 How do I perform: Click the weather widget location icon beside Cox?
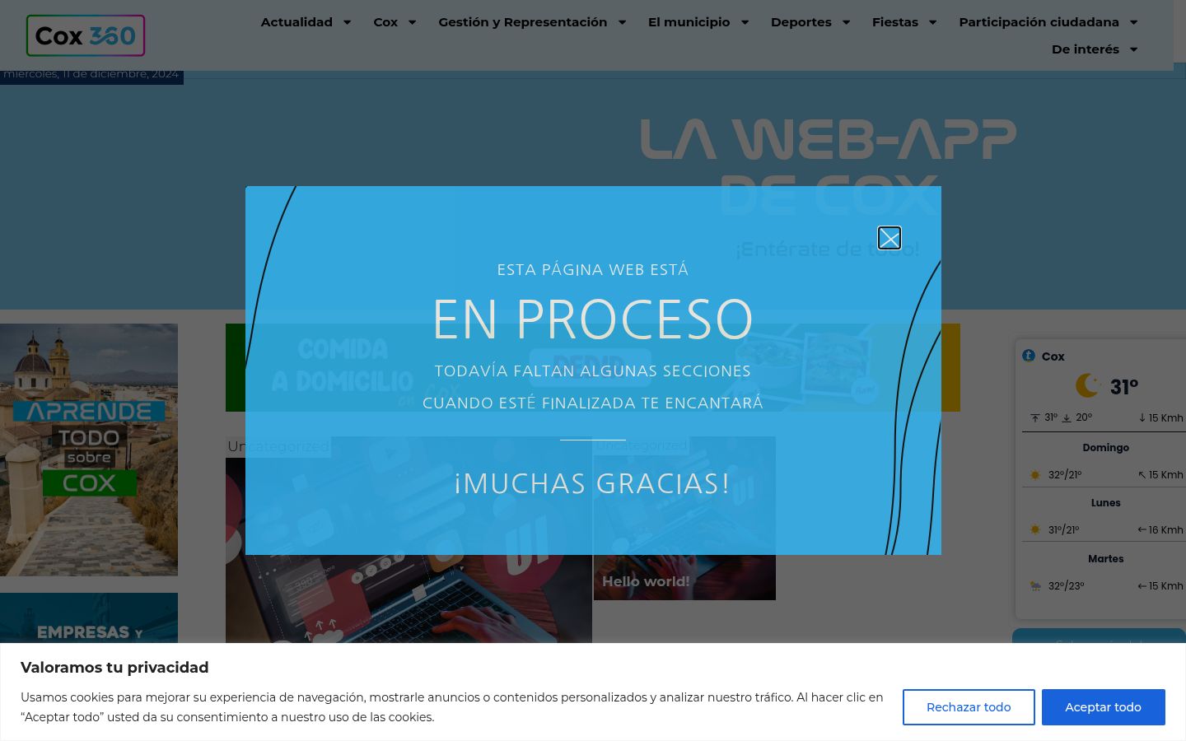pyautogui.click(x=1029, y=356)
